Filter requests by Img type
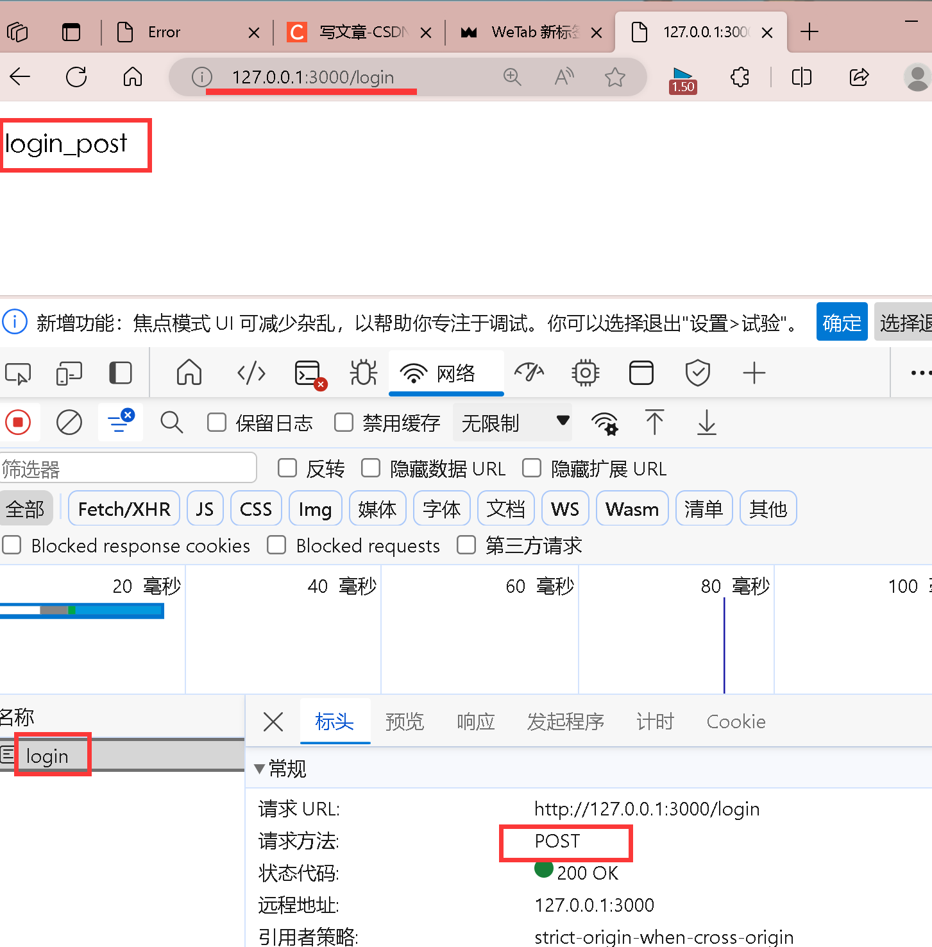The width and height of the screenshot is (932, 947). pyautogui.click(x=316, y=509)
